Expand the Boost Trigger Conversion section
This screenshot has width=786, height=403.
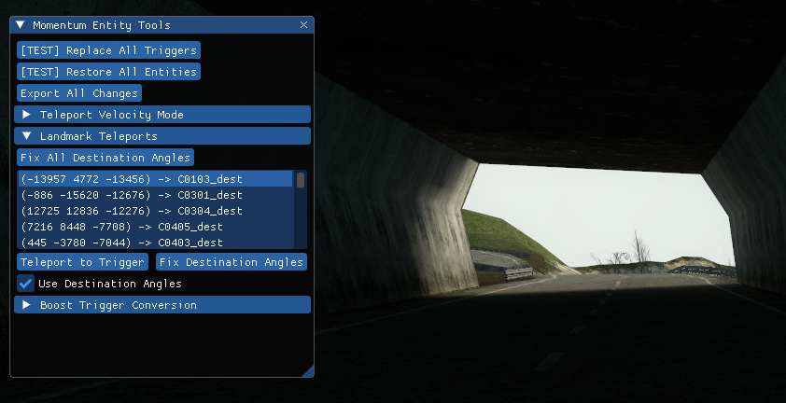pyautogui.click(x=162, y=305)
